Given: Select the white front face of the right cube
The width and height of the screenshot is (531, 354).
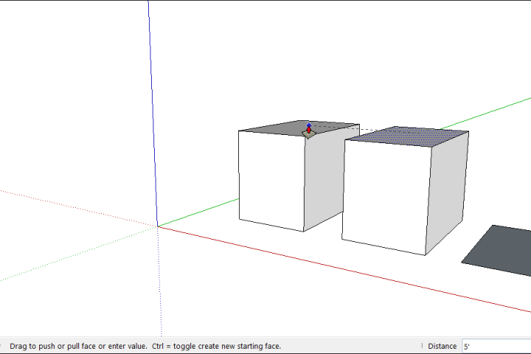Looking at the screenshot, I should coord(386,196).
